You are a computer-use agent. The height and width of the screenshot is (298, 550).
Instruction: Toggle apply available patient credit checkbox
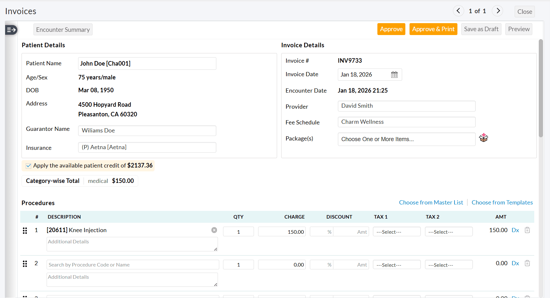[29, 166]
